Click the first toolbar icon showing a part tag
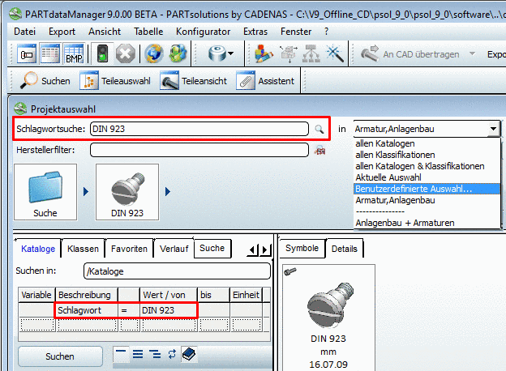 [x=27, y=53]
